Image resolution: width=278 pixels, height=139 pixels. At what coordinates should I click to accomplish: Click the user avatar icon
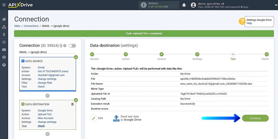coord(193,5)
